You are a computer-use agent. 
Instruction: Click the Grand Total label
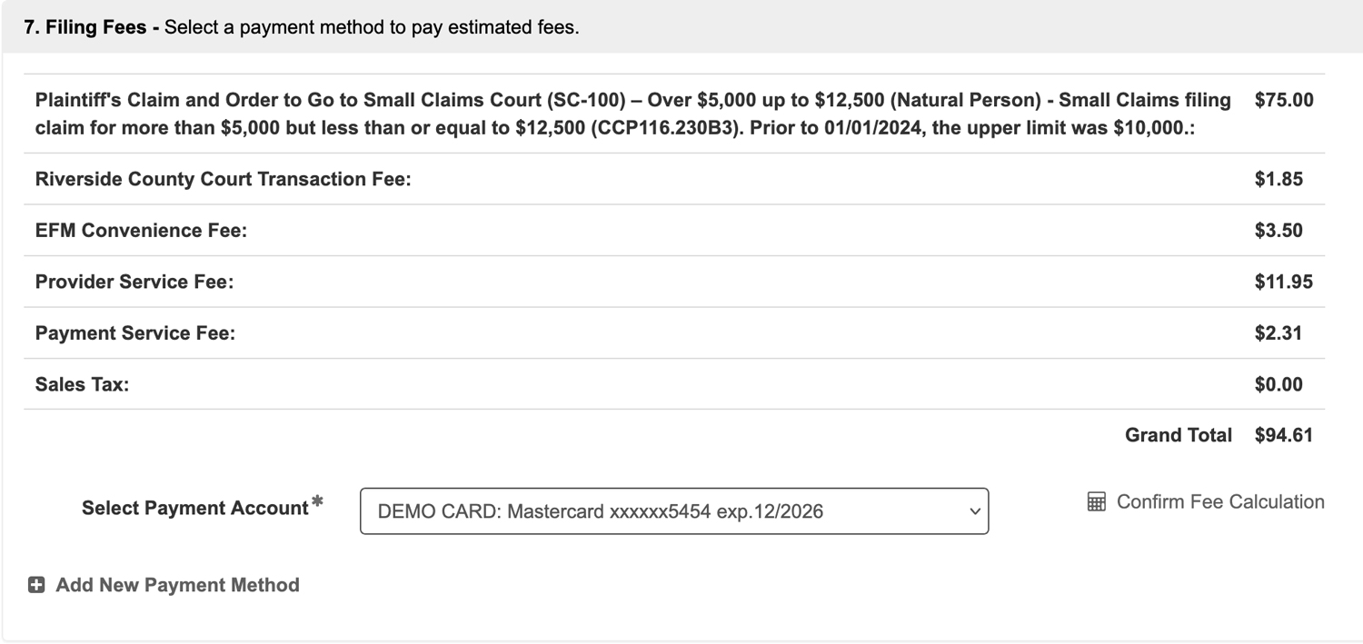(1179, 435)
